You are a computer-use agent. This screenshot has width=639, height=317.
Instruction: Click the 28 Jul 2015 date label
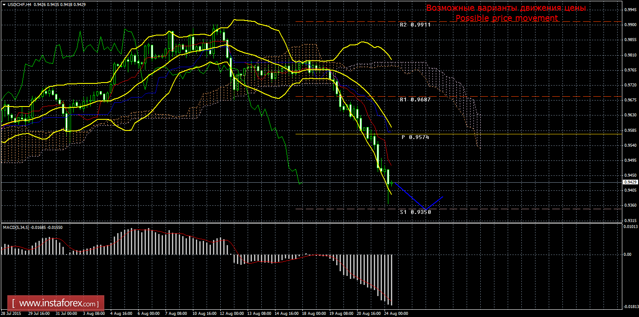pyautogui.click(x=11, y=314)
